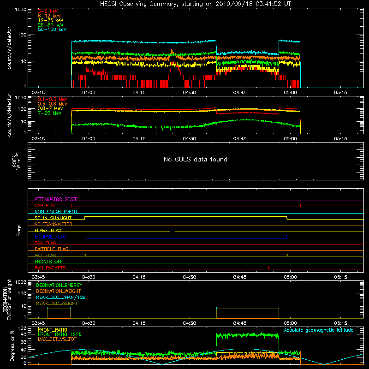The image size is (369, 369).
Task: Click the REAR_DEC_WEIGHT legend label
Action: click(x=57, y=304)
